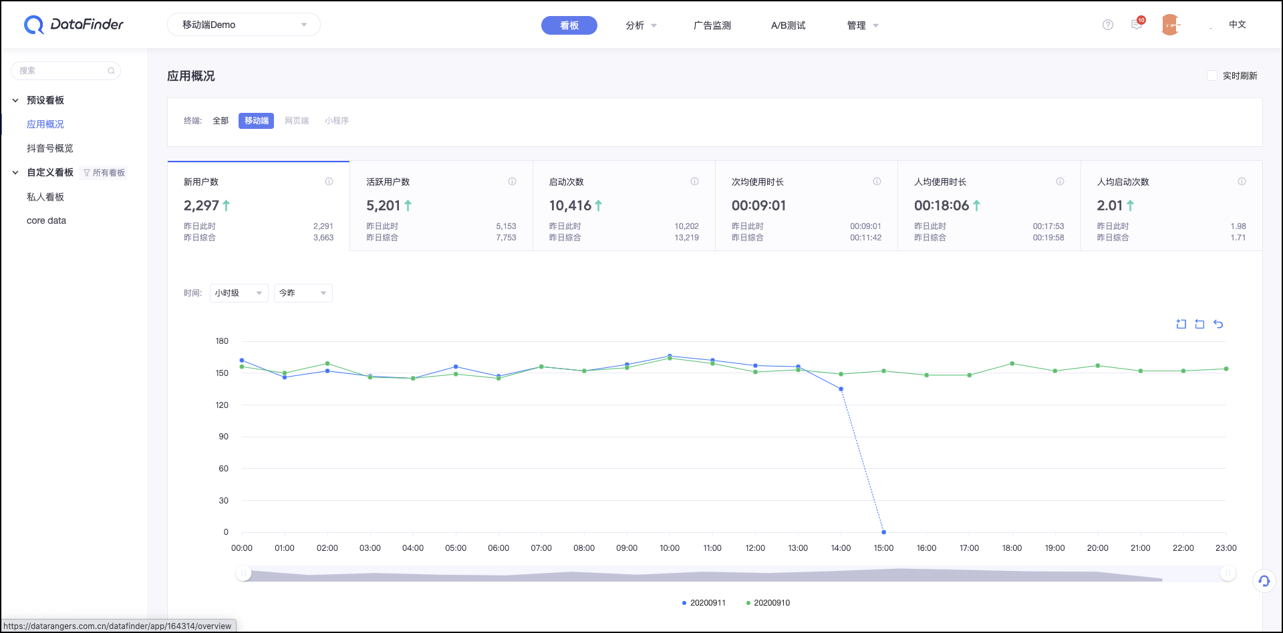Enable the 实时刷新 checkbox
This screenshot has width=1283, height=633.
(x=1212, y=75)
